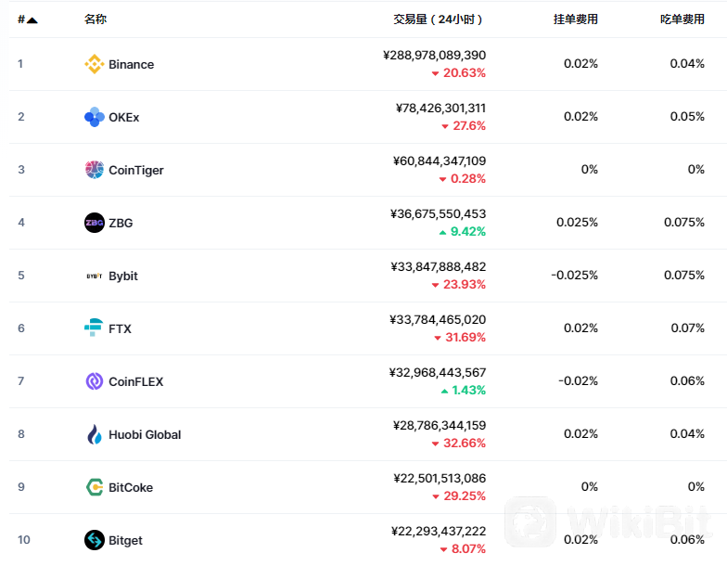The height and width of the screenshot is (566, 727).
Task: Open the CoinTiger name link
Action: [135, 171]
